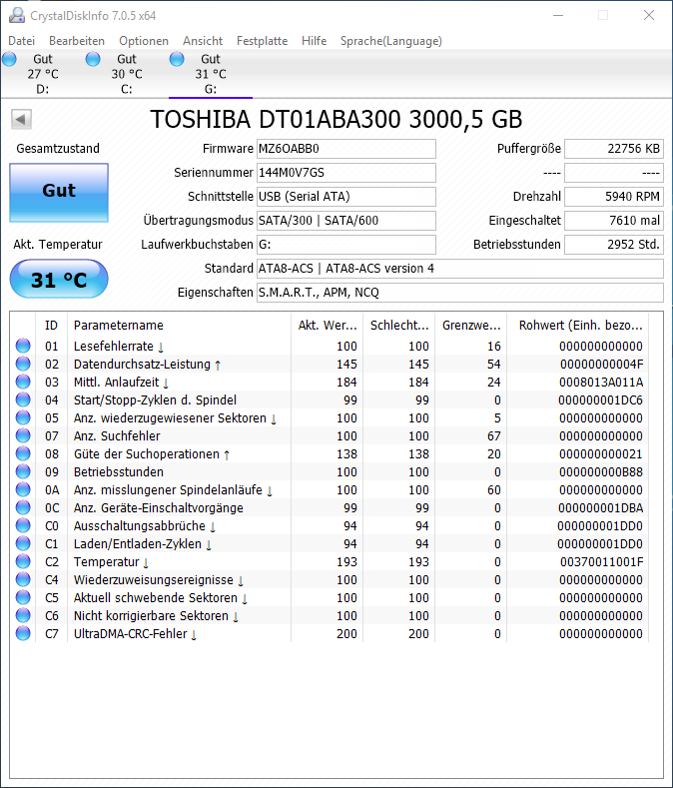The width and height of the screenshot is (673, 788).
Task: Click the Eigenschaften field S.M.A.R.T., APM, NCQ
Action: pyautogui.click(x=460, y=293)
